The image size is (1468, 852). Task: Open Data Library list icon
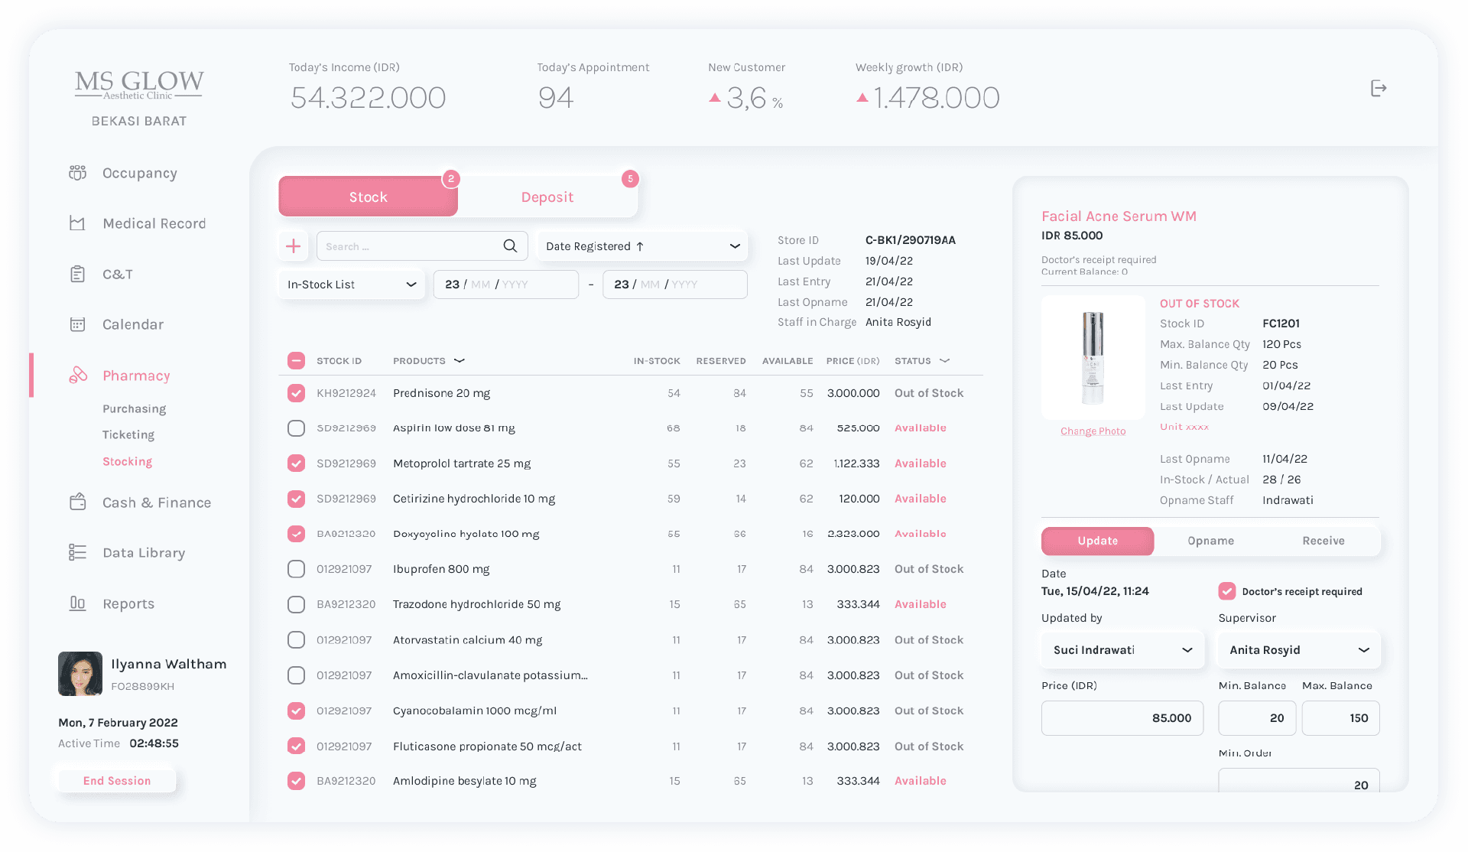pos(77,552)
